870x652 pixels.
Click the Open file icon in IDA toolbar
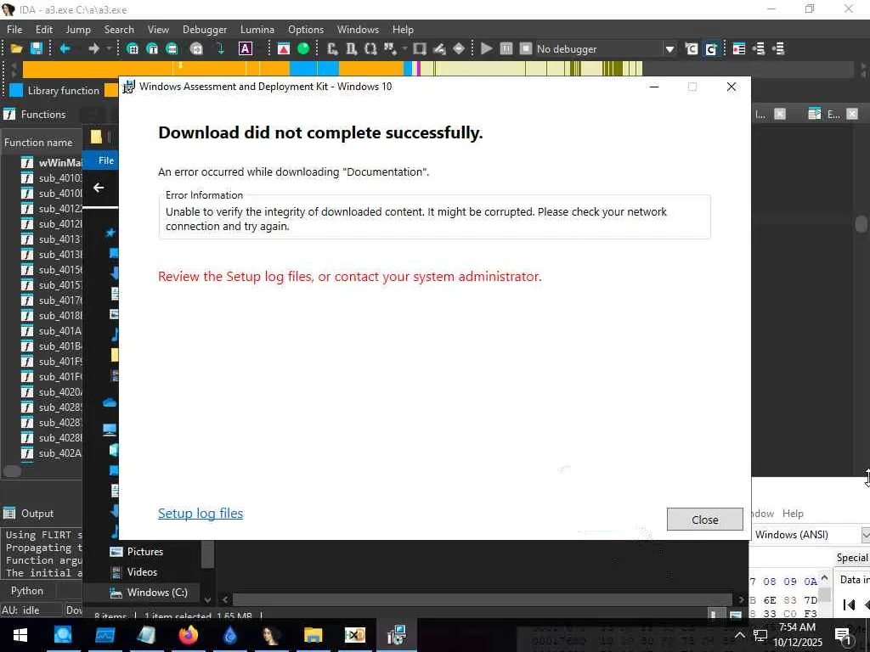click(16, 48)
